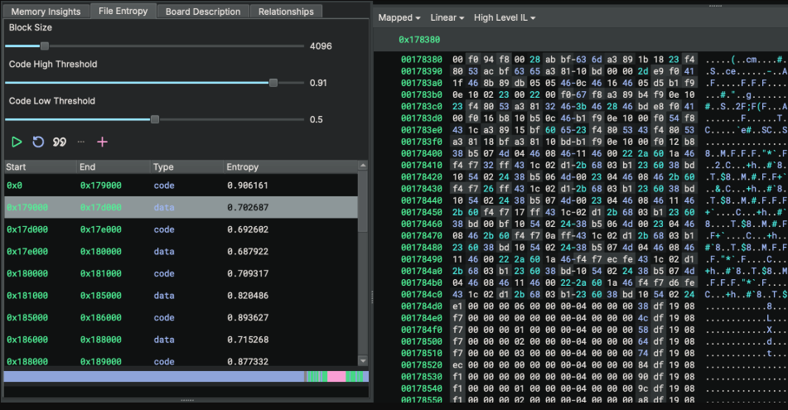
Task: Select the row starting at 0x185000
Action: (181, 318)
